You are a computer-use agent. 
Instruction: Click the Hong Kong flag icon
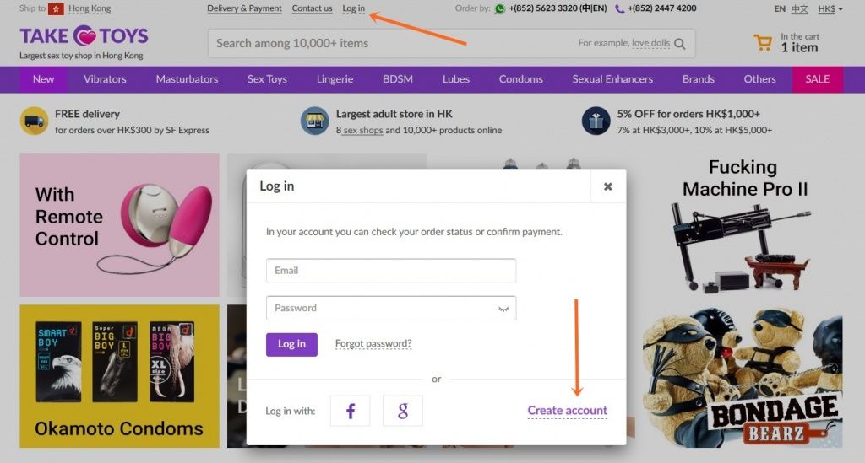56,8
